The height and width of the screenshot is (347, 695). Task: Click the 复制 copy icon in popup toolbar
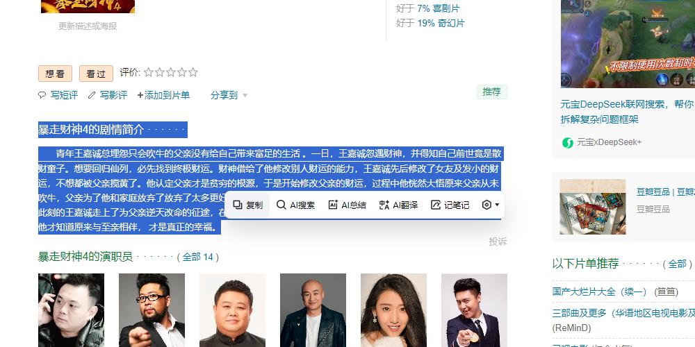(x=238, y=205)
